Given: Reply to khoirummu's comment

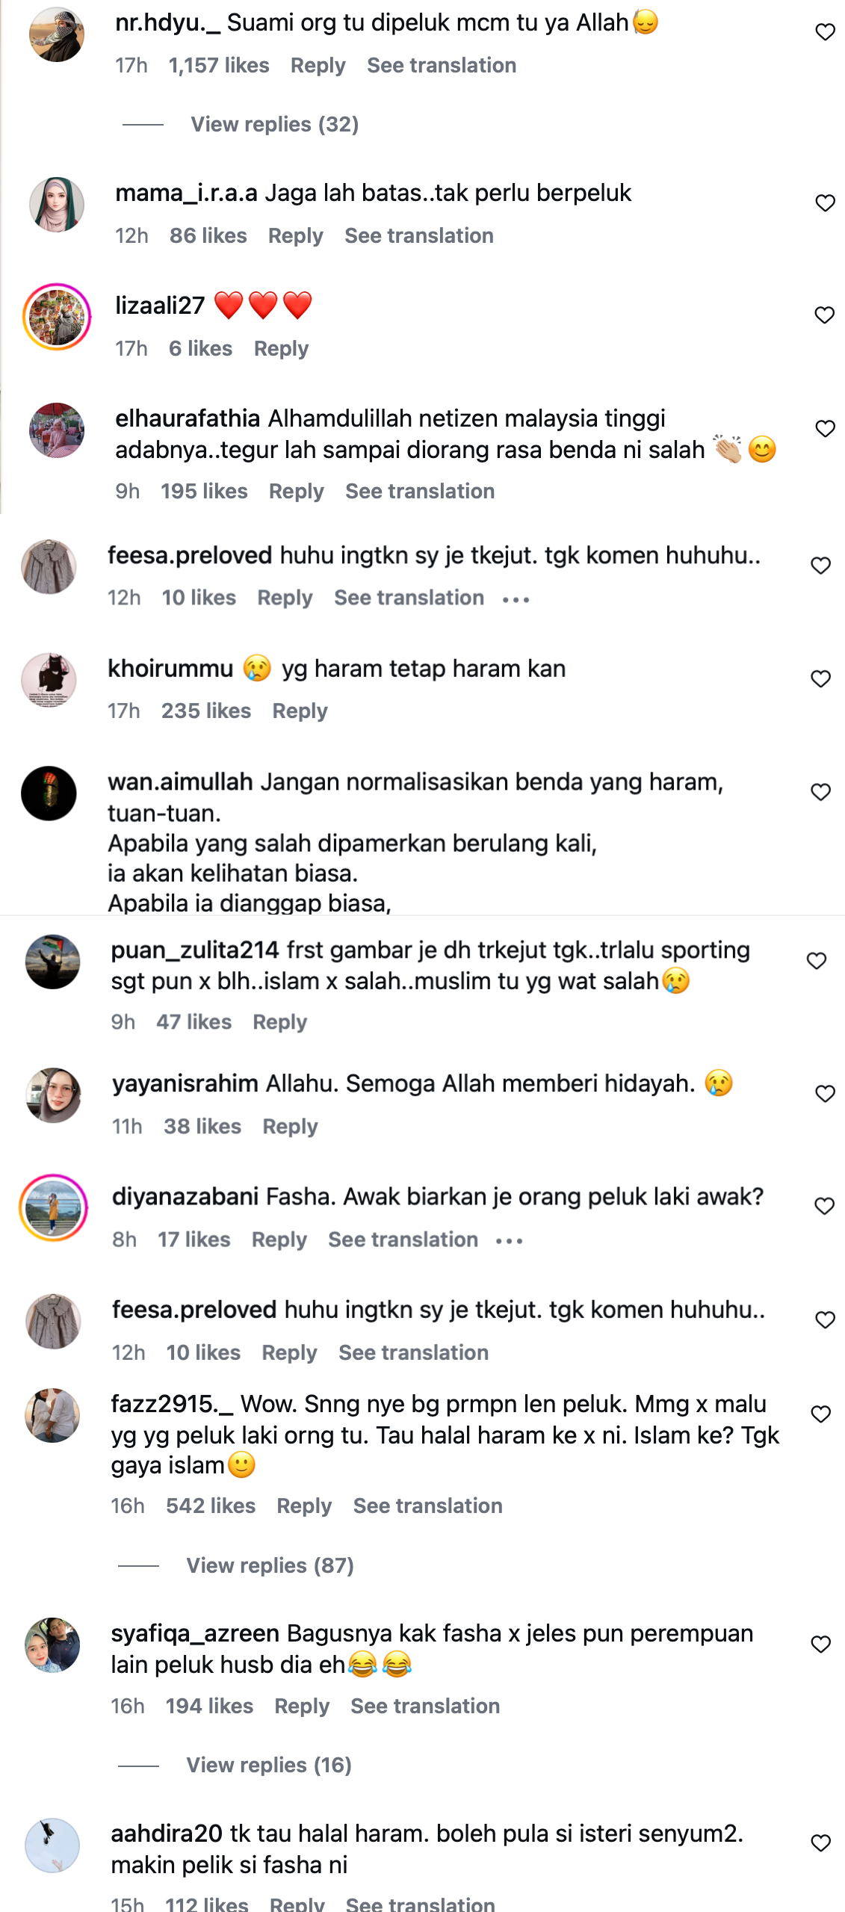Looking at the screenshot, I should (300, 711).
